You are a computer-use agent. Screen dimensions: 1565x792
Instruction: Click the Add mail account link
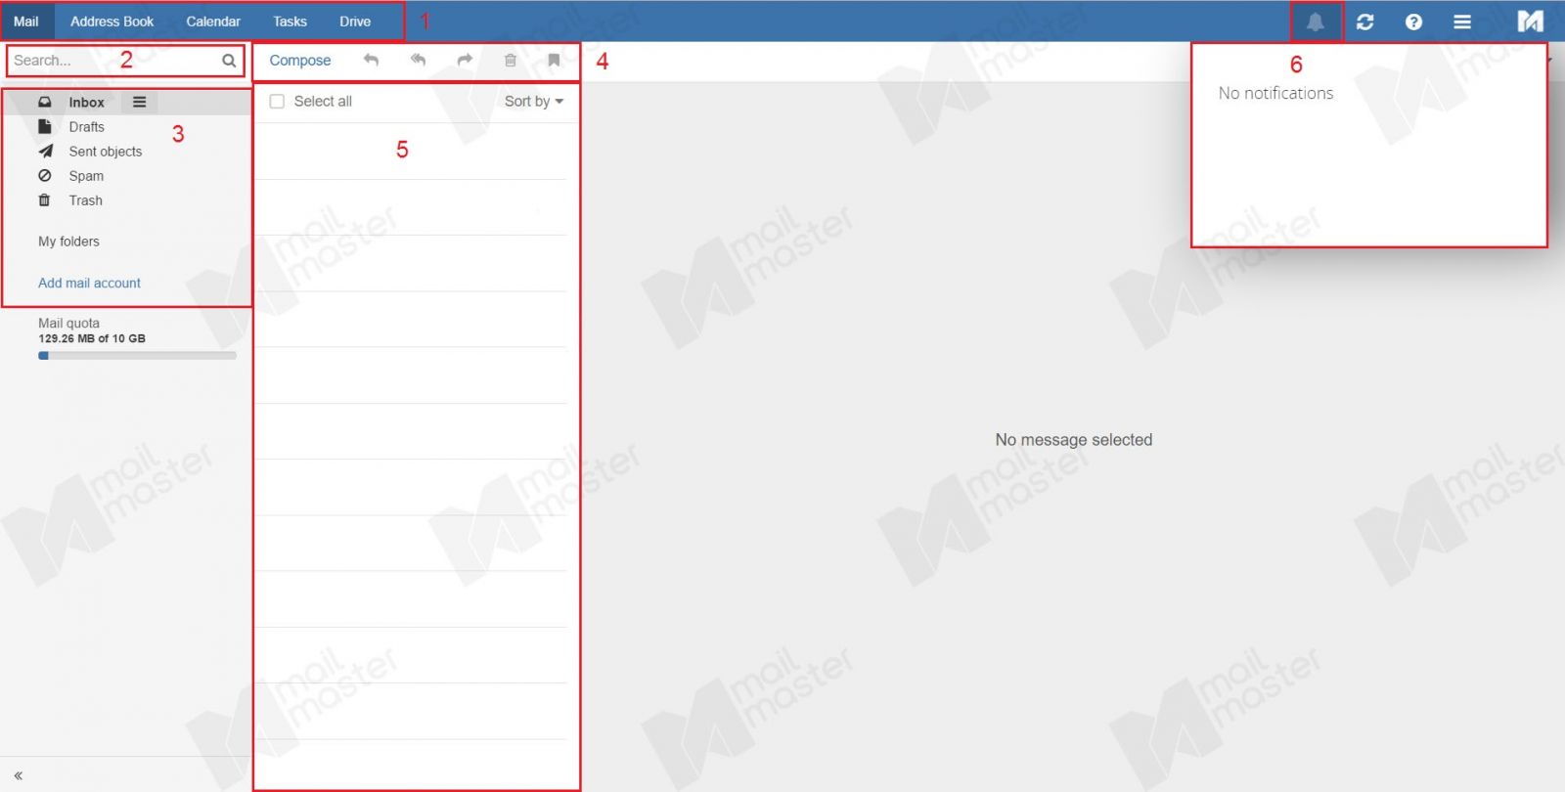coord(89,283)
